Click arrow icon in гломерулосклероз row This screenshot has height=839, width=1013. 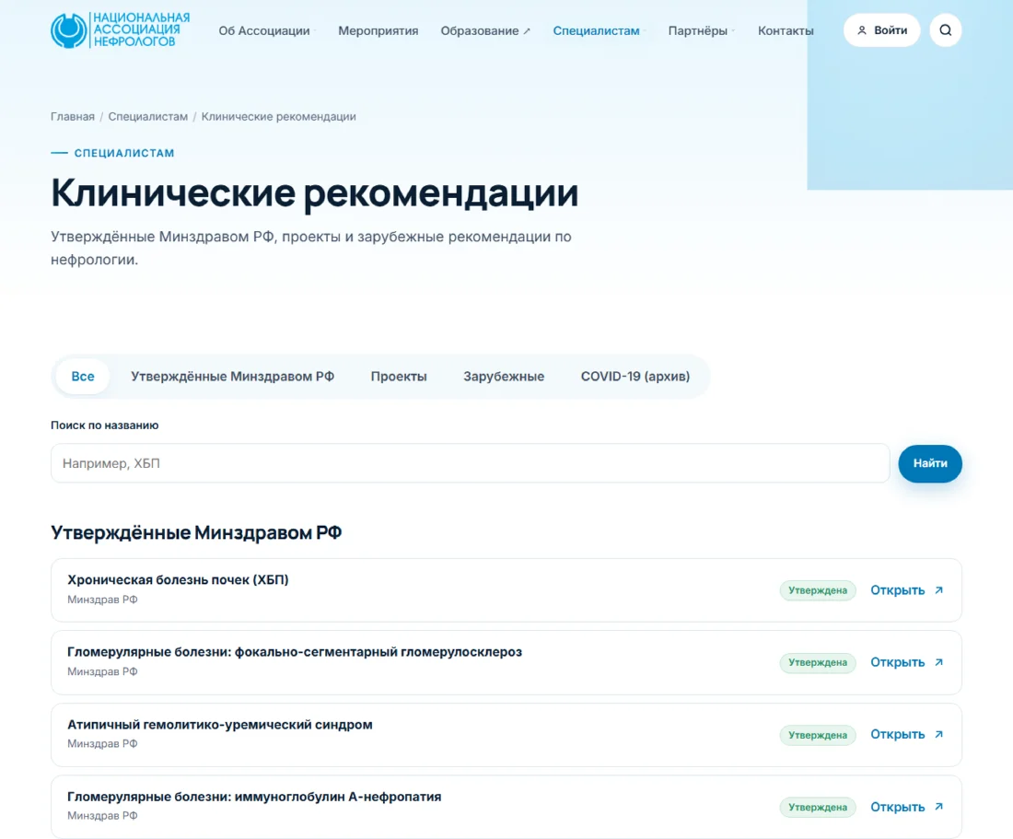tap(938, 663)
